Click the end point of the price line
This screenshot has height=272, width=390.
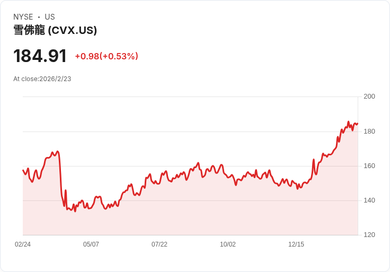pos(358,124)
